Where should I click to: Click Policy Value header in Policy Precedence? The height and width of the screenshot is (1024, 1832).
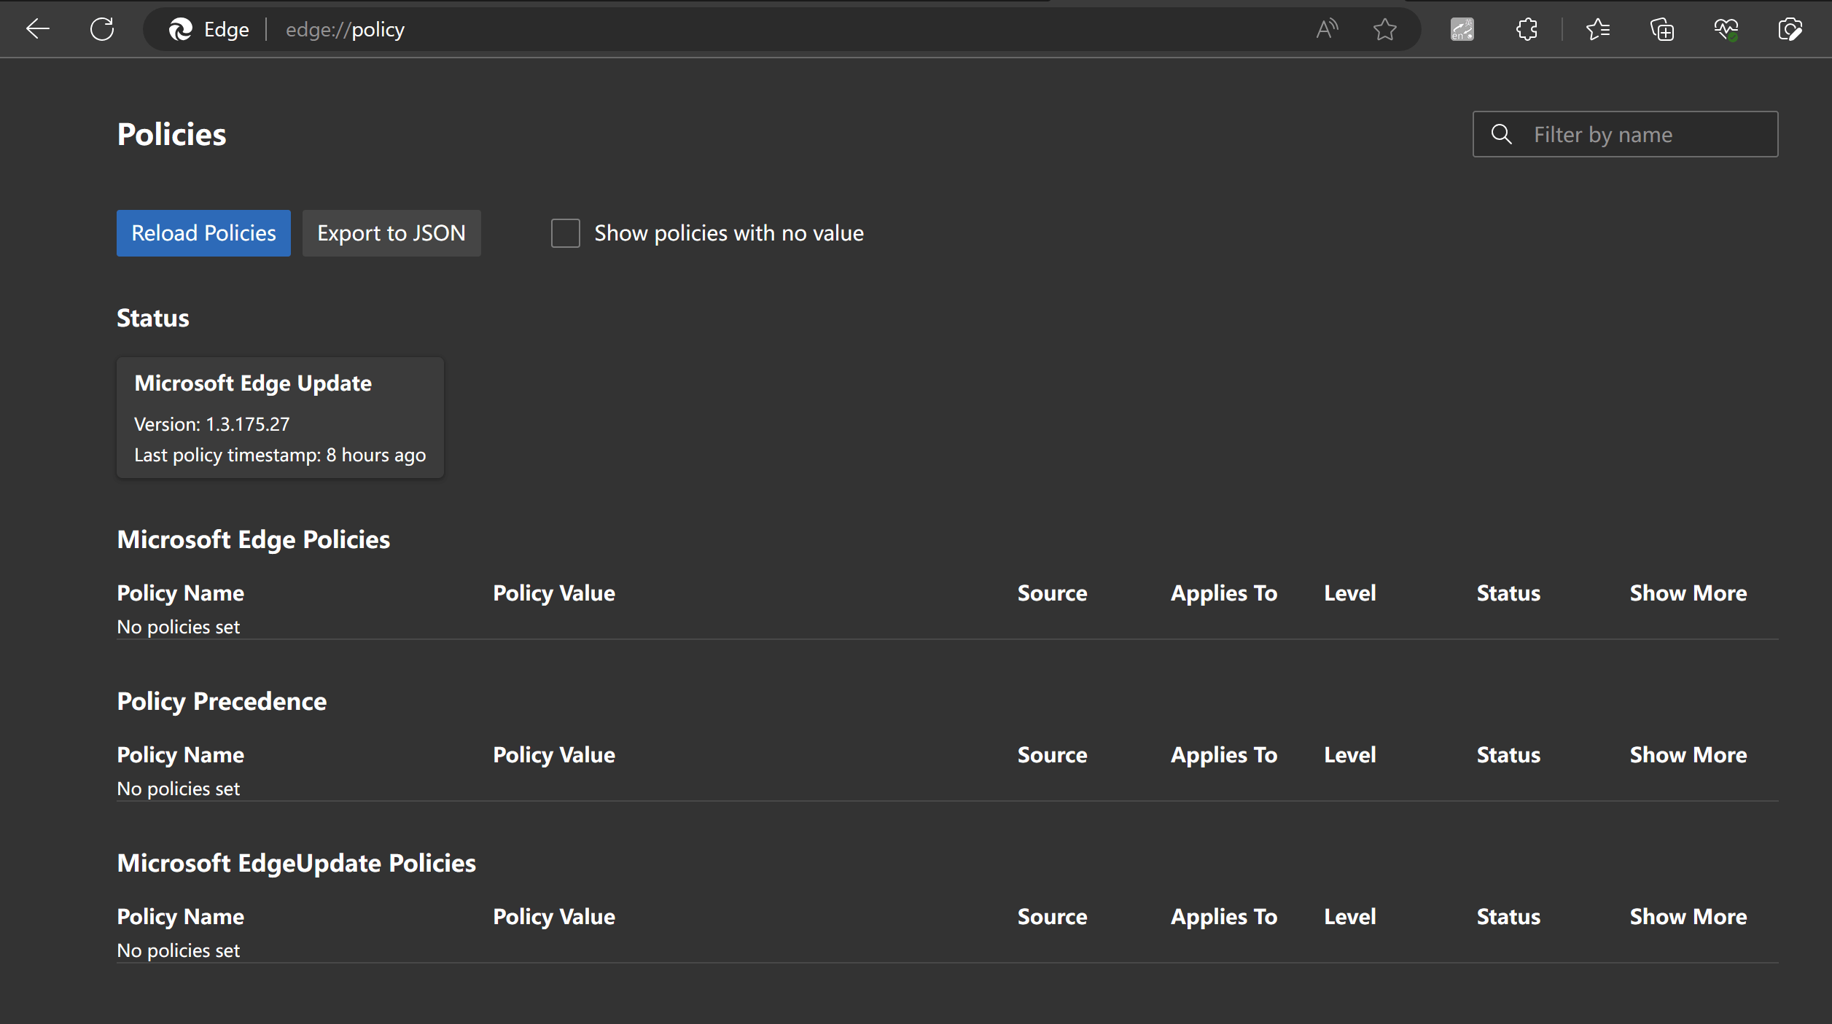tap(554, 755)
